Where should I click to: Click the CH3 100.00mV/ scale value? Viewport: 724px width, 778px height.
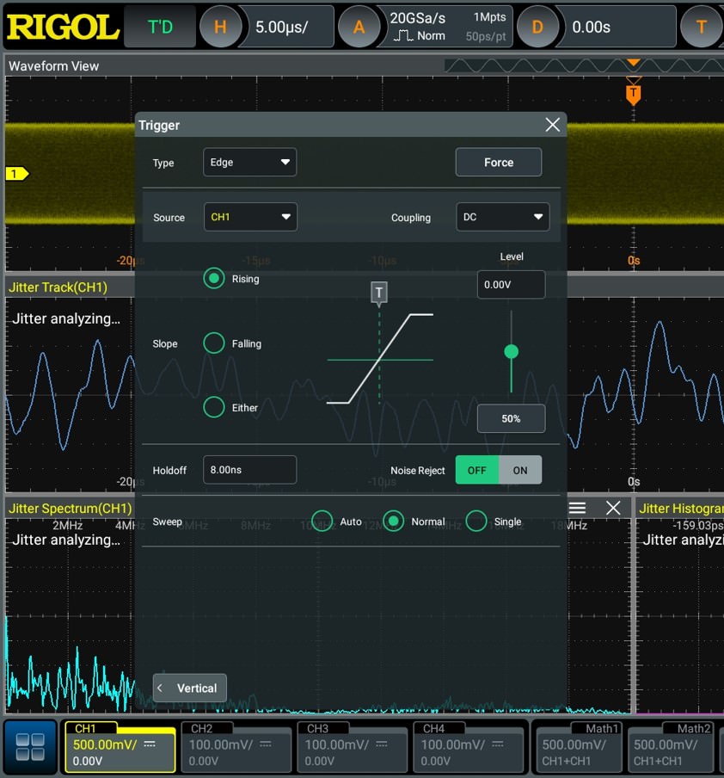tap(337, 744)
